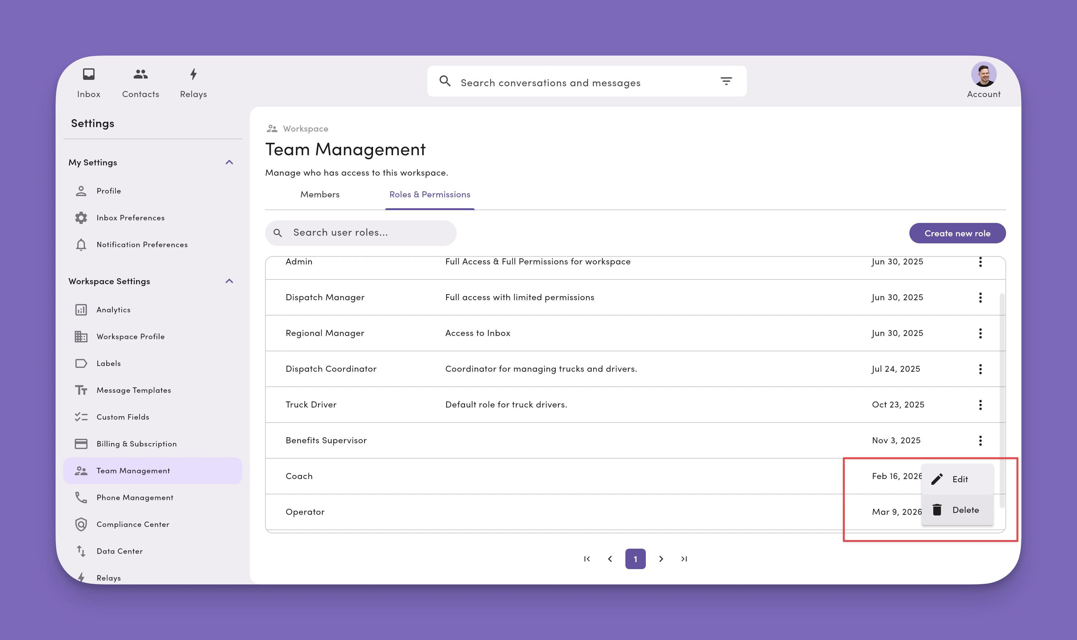
Task: Open Workspace Profile in sidebar
Action: 153,336
